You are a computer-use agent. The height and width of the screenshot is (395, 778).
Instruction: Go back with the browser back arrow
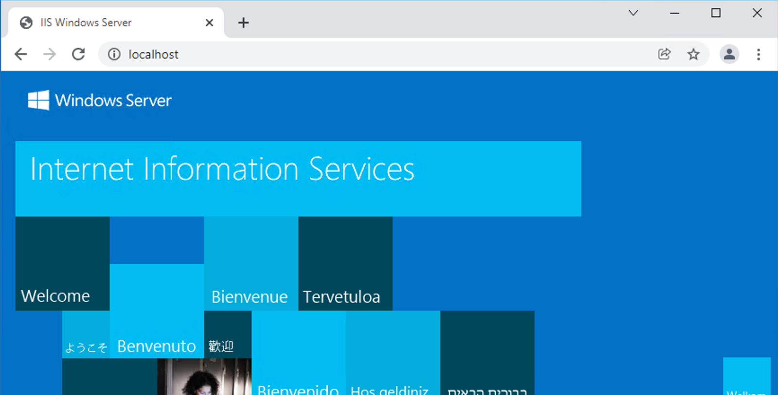pos(21,54)
